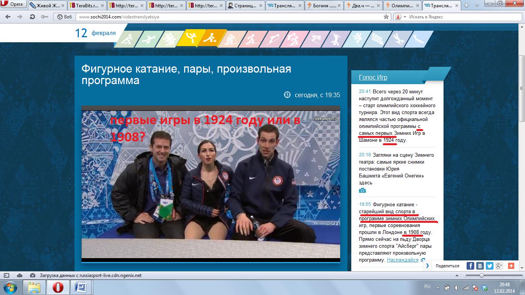Open the tray volume control
The image size is (525, 295).
click(456, 287)
